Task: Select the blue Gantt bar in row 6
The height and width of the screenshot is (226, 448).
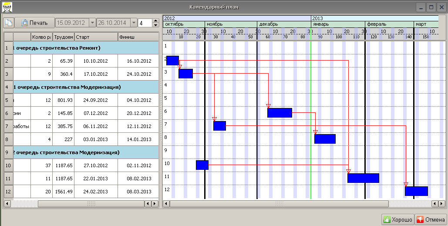Action: [x=280, y=113]
